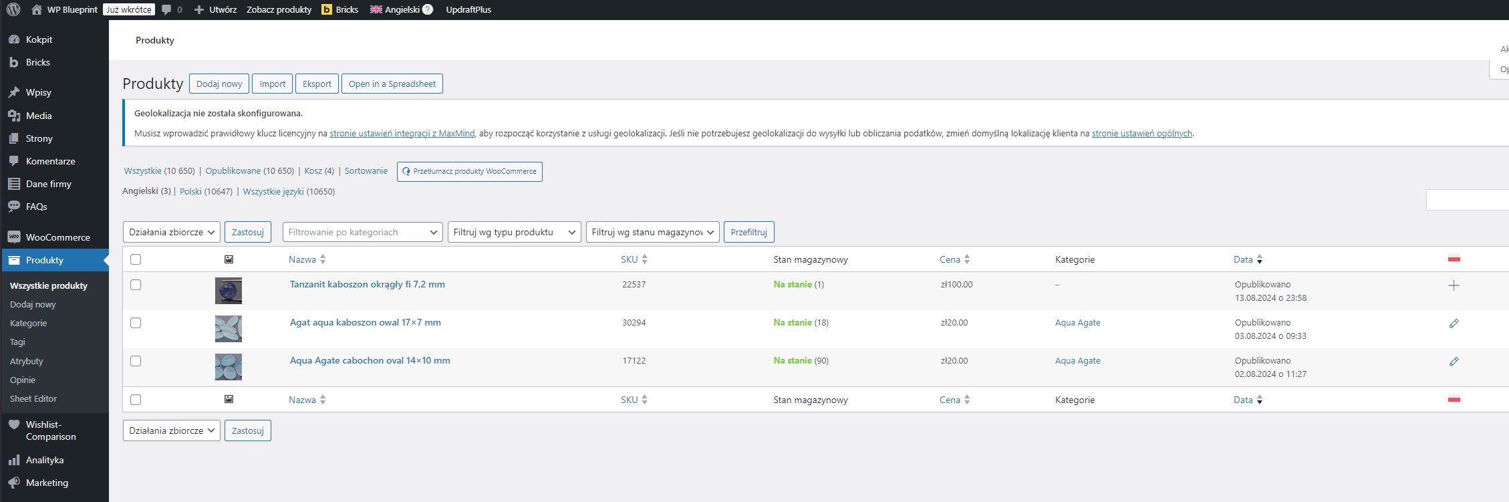Expand Filtrowanie po kategoriach dropdown
This screenshot has width=1509, height=502.
(x=362, y=232)
